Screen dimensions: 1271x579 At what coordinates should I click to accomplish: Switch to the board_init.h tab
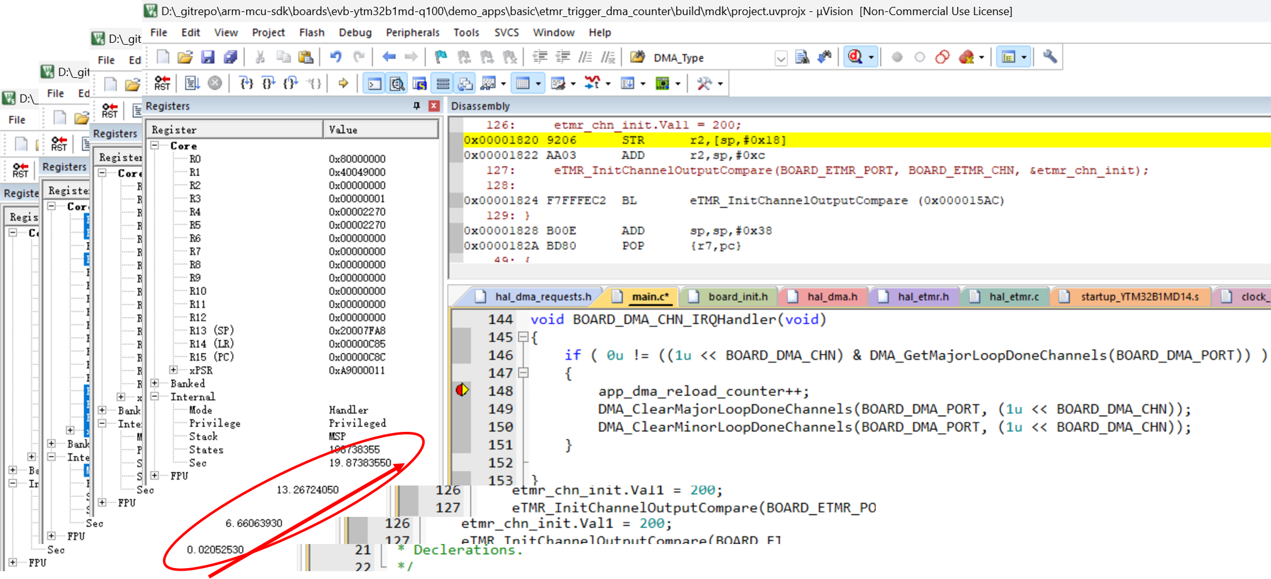click(730, 296)
